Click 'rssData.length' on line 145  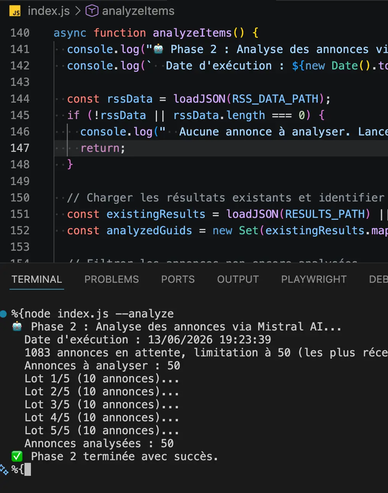point(219,115)
